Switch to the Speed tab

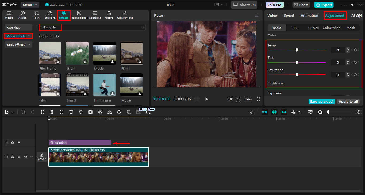[x=289, y=15]
